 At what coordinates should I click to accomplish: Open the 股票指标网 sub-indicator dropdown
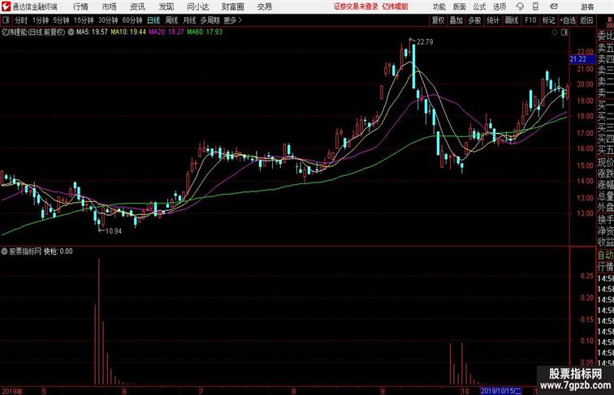(x=4, y=251)
